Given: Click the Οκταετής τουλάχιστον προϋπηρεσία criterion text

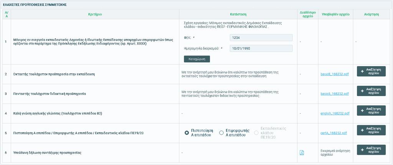Looking at the screenshot, I should tap(54, 74).
